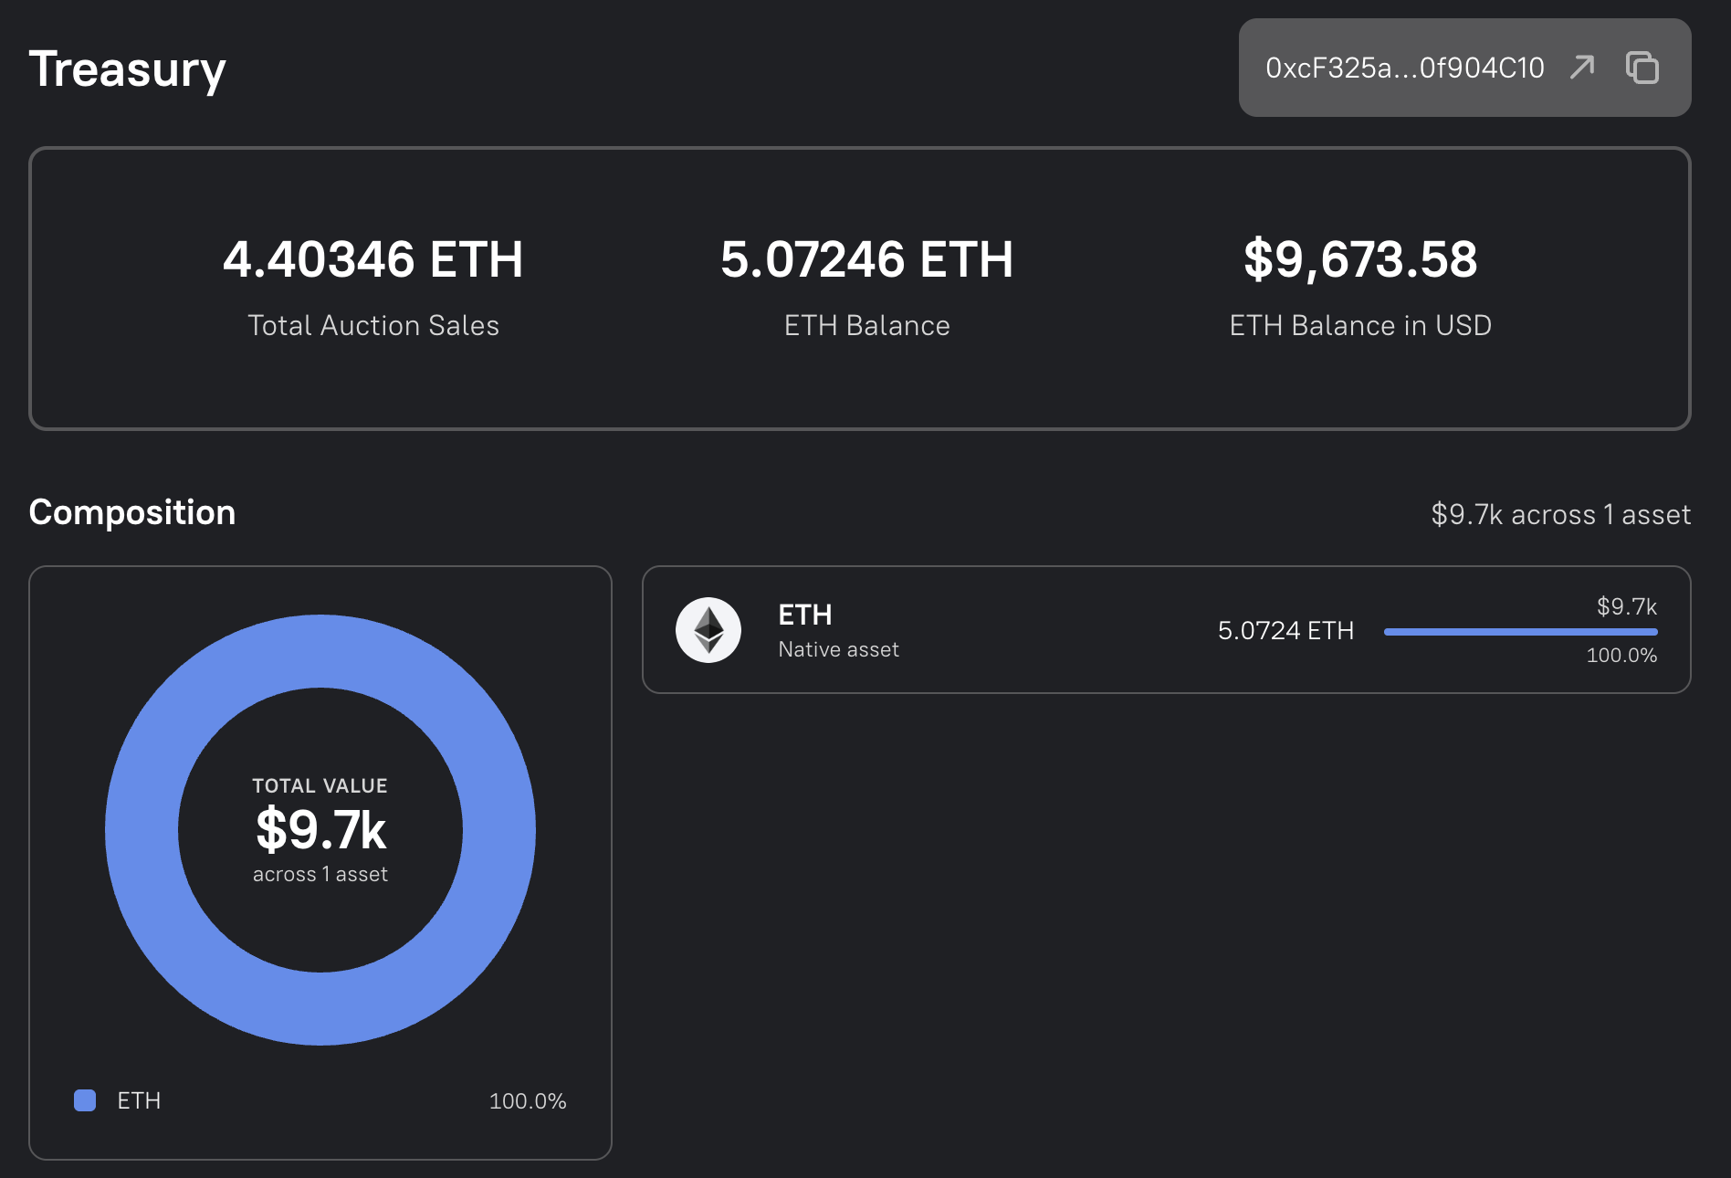
Task: Click the ETH Balance in USD label
Action: point(1360,325)
